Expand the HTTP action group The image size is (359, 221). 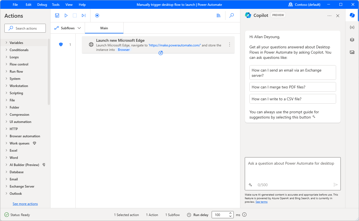coord(6,129)
